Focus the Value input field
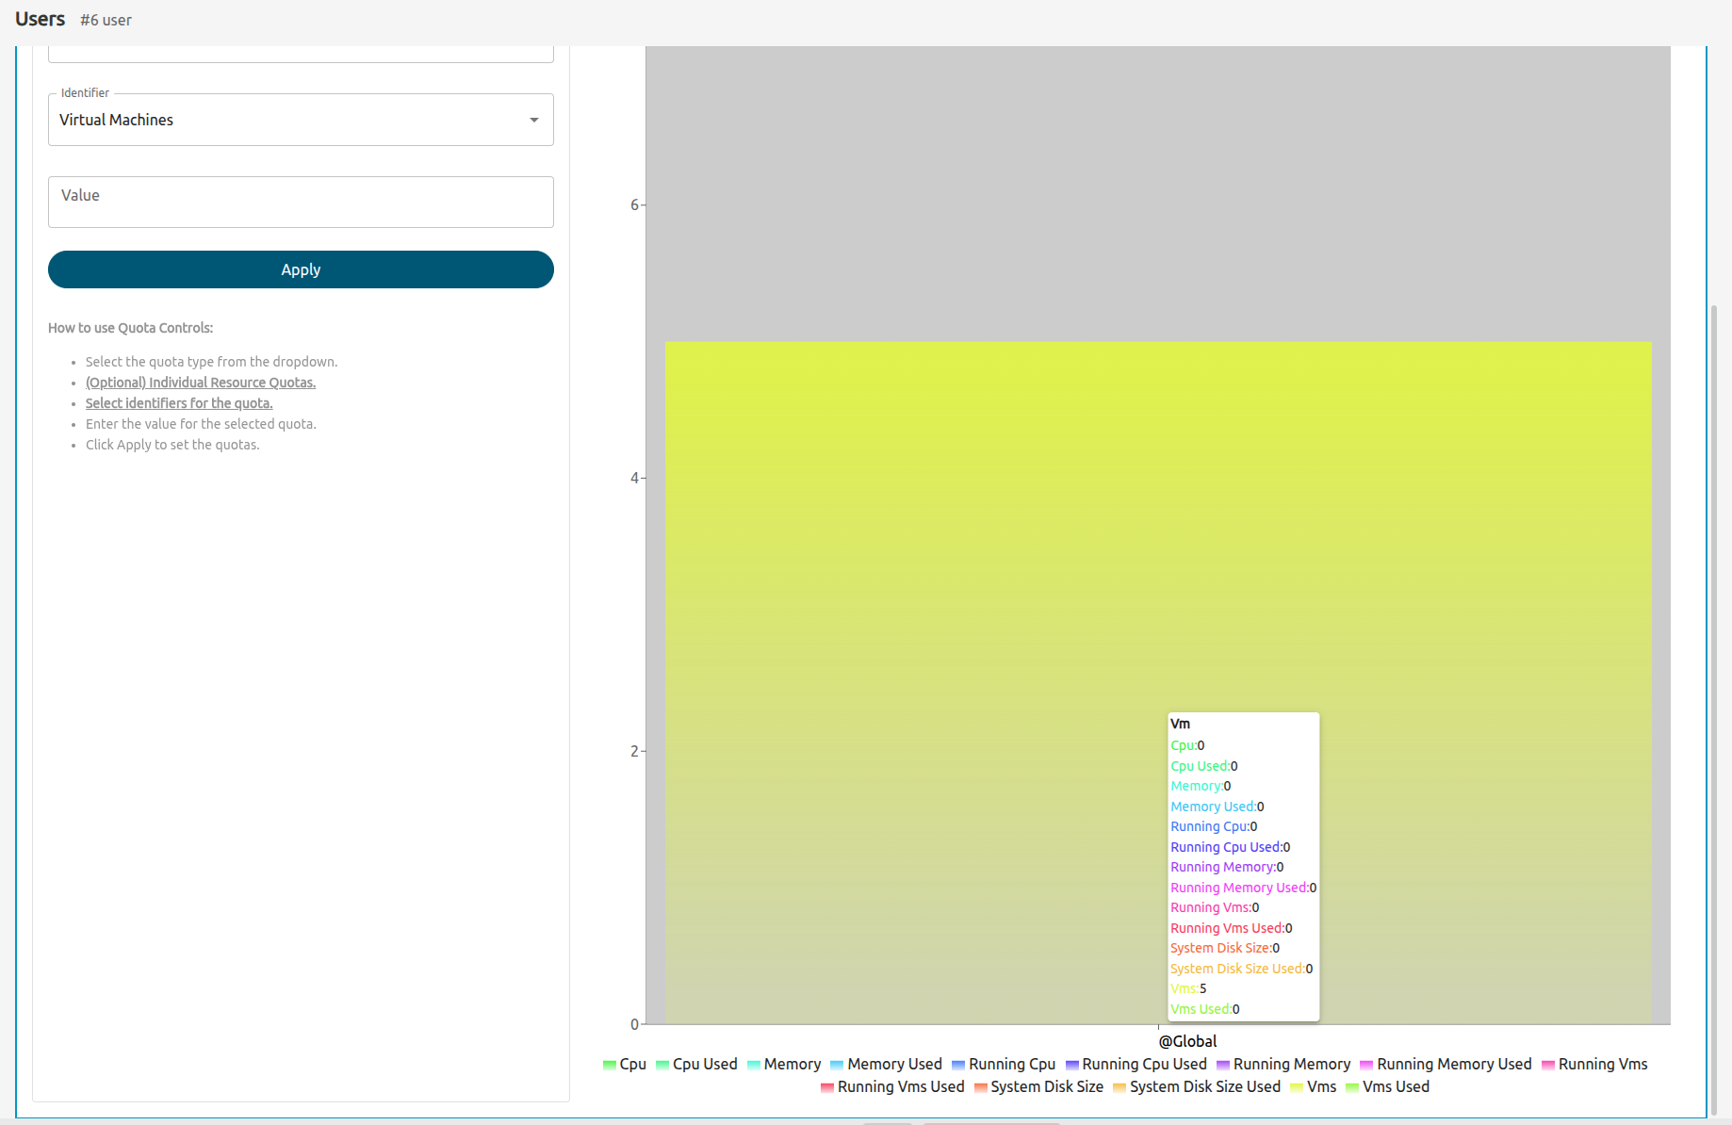1732x1125 pixels. [300, 202]
